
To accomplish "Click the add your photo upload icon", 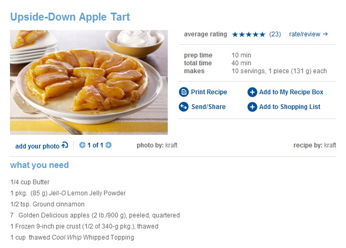I will pyautogui.click(x=65, y=145).
